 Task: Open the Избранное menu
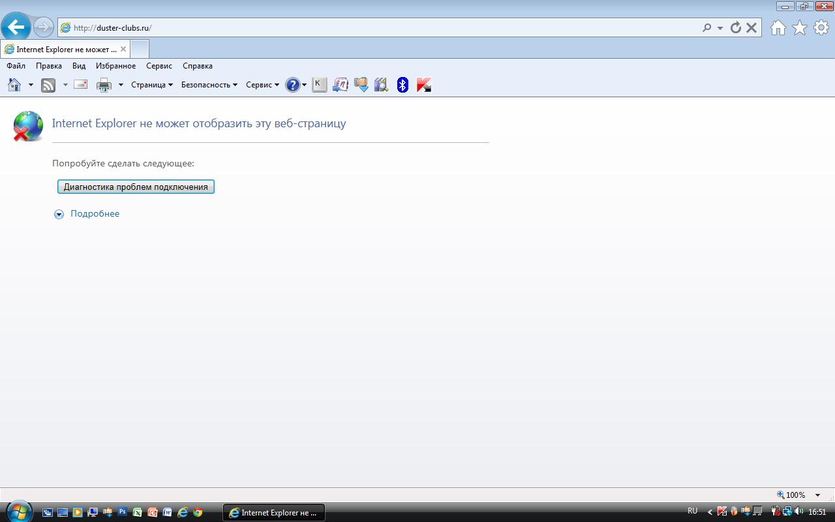pyautogui.click(x=115, y=66)
